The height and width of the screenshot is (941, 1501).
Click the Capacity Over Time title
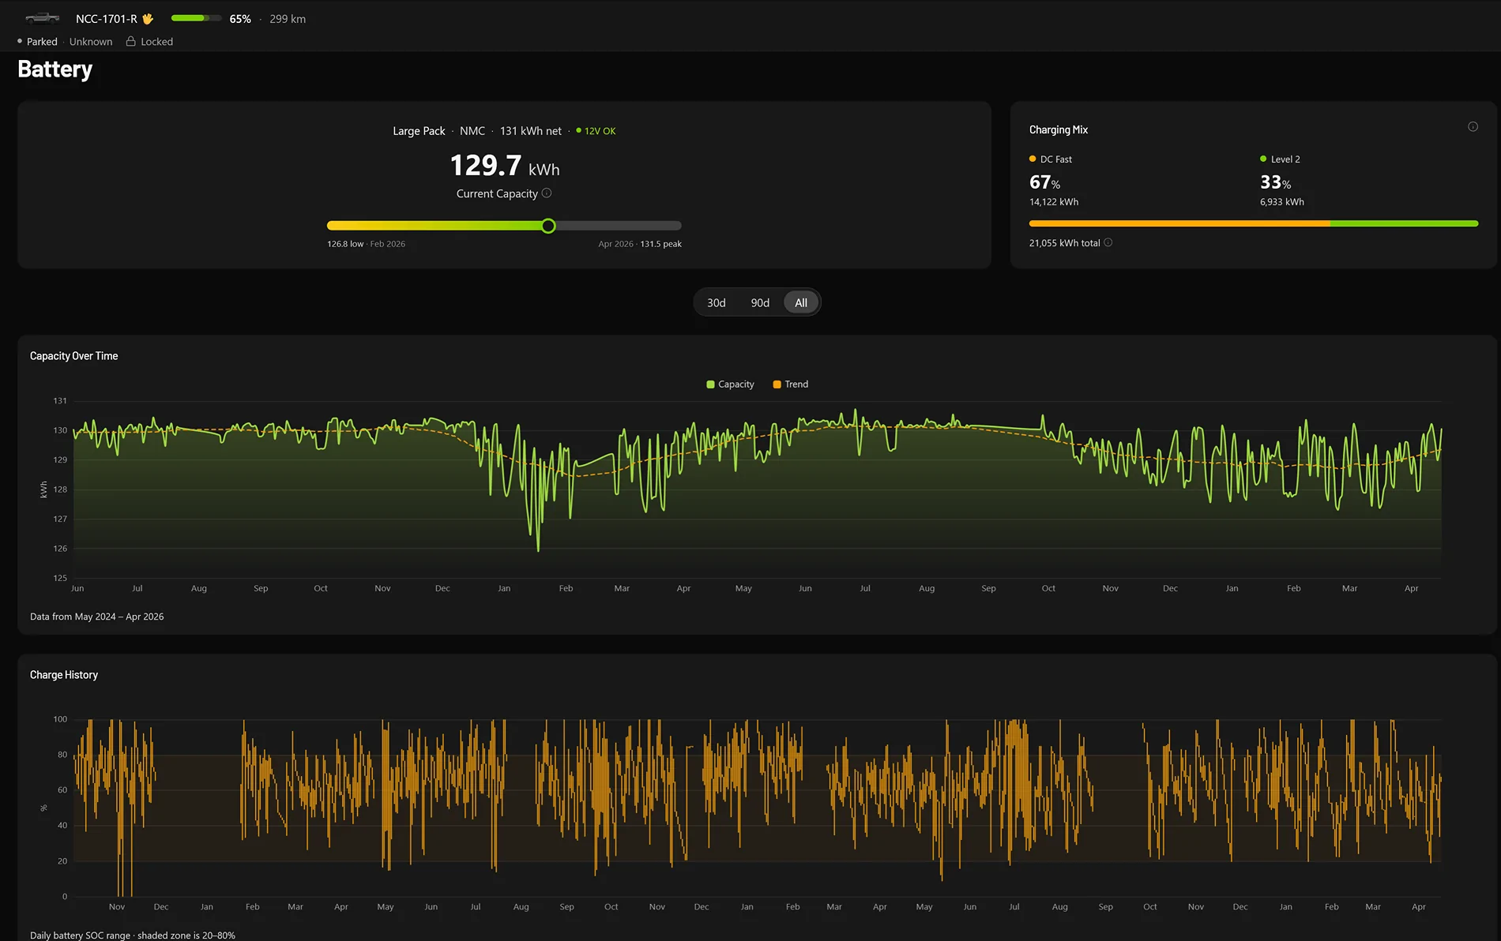(74, 356)
